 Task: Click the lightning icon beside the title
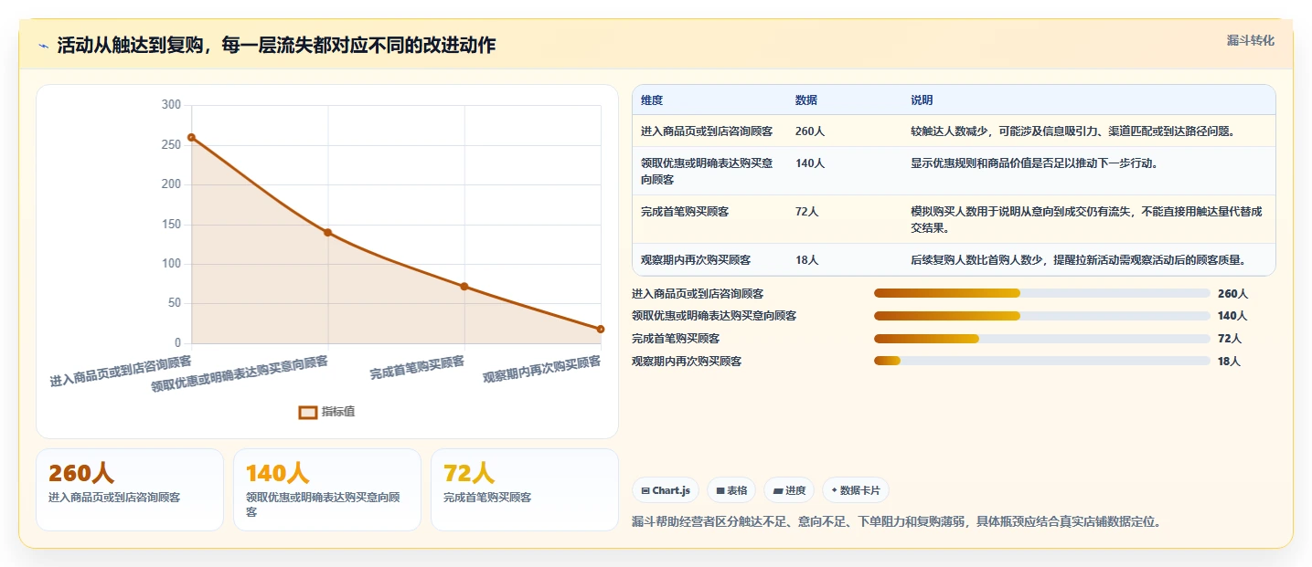[44, 46]
